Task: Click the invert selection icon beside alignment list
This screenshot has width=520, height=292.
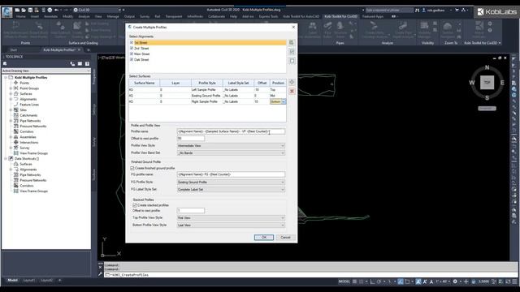Action: click(292, 43)
